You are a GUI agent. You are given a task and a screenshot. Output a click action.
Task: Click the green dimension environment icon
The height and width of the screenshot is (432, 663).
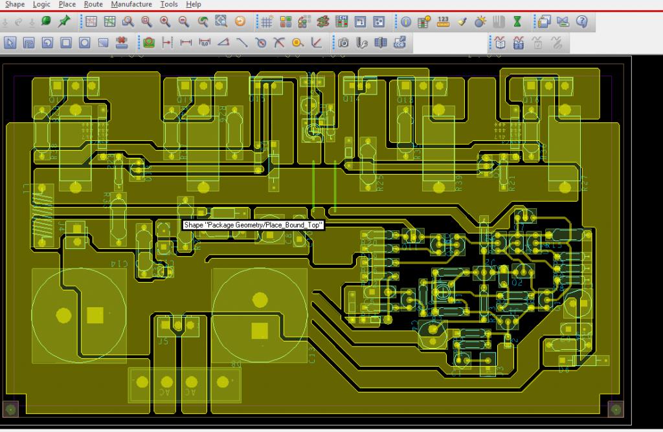point(149,43)
